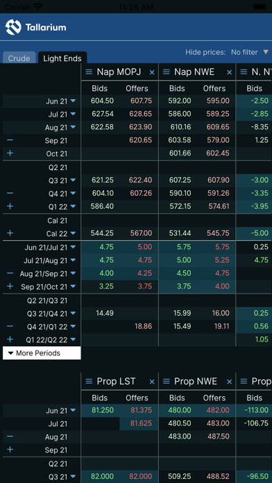Screen dimensions: 272x483
Task: Expand the Cal 22 row arrow
Action: 73,233
